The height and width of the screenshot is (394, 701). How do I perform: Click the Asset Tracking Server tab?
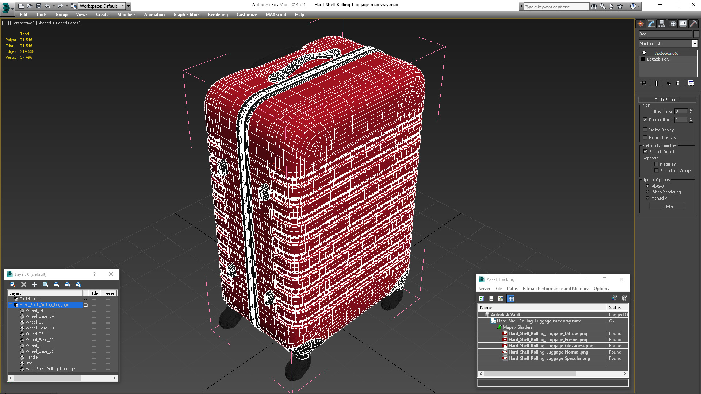pyautogui.click(x=485, y=288)
